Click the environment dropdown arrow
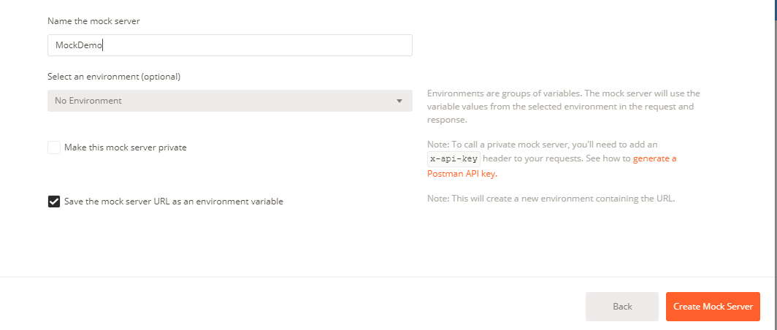The width and height of the screenshot is (777, 330). coord(399,101)
